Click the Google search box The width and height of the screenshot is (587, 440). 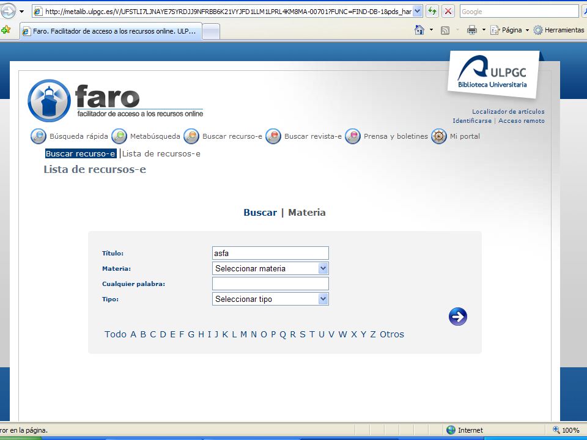pyautogui.click(x=519, y=11)
